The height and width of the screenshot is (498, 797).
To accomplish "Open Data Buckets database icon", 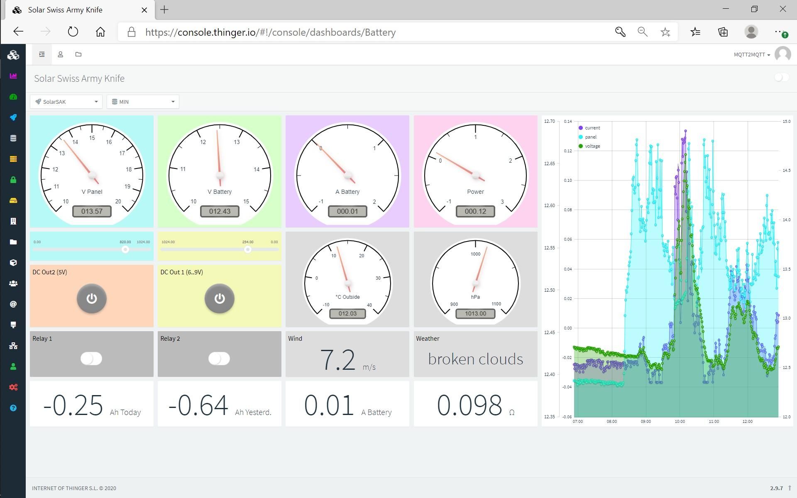I will click(x=13, y=138).
